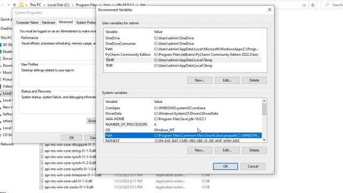Screen dimensions: 343x193
Task: Click Local Disk (C:) breadcrumb
Action: [58, 5]
